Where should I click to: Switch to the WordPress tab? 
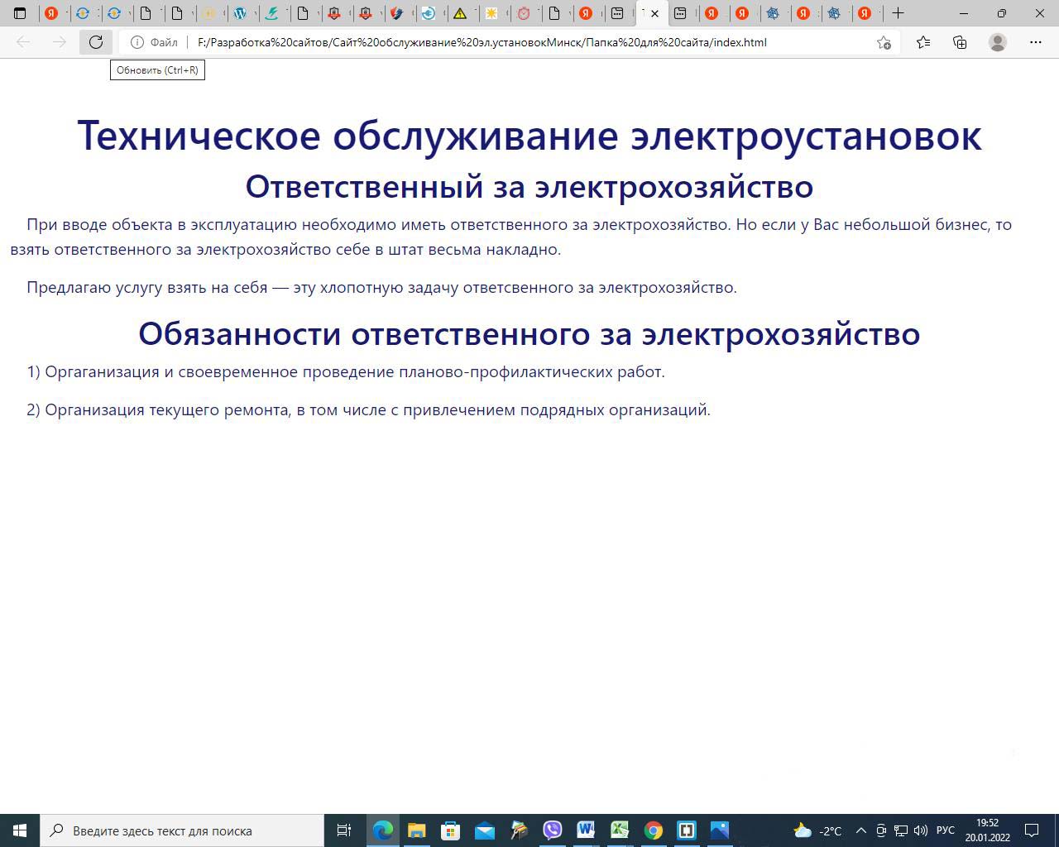pyautogui.click(x=240, y=13)
